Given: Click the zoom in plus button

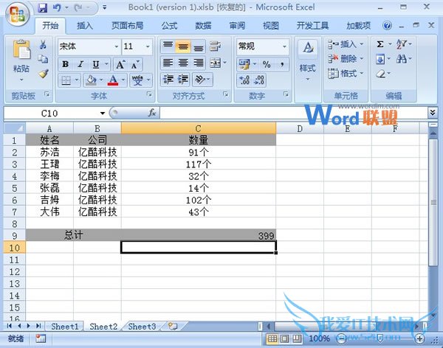Looking at the screenshot, I should pyautogui.click(x=419, y=338).
